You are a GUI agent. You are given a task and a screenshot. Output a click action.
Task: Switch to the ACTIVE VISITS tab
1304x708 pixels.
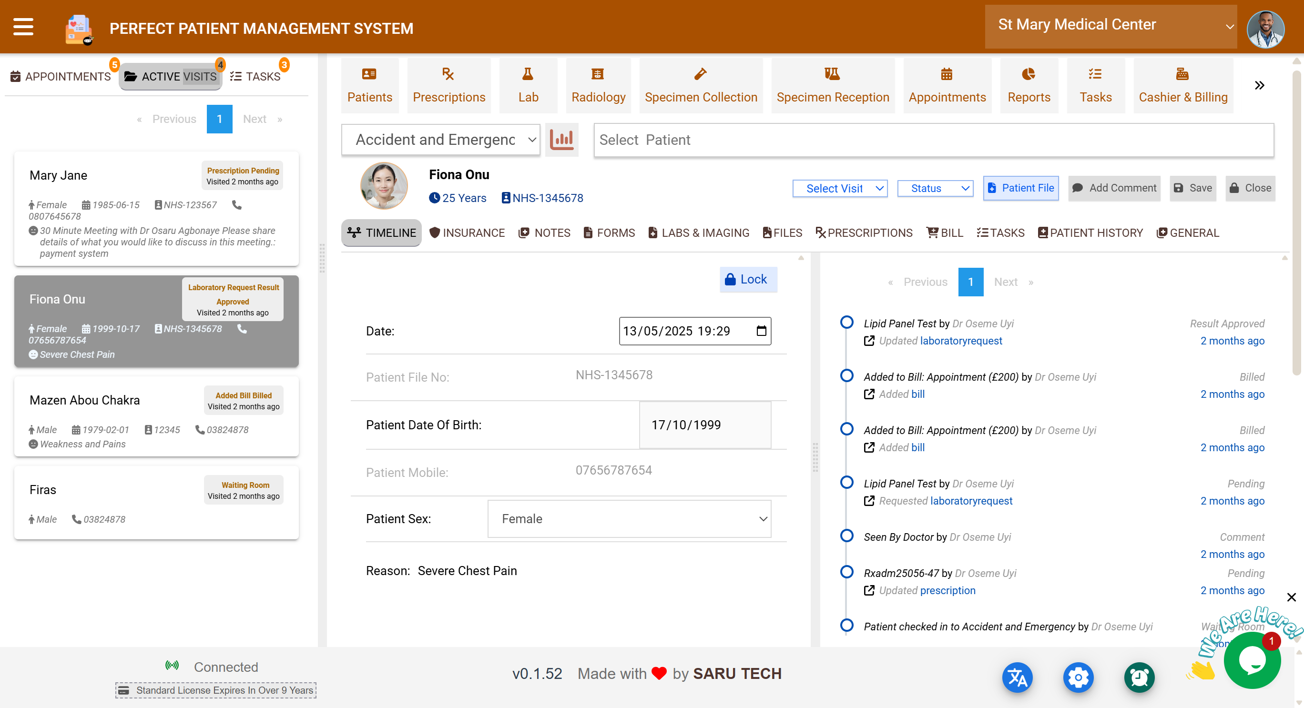pyautogui.click(x=171, y=76)
